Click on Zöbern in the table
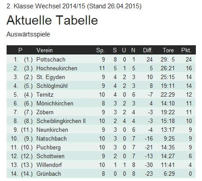This screenshot has width=202, height=181. coord(45,112)
